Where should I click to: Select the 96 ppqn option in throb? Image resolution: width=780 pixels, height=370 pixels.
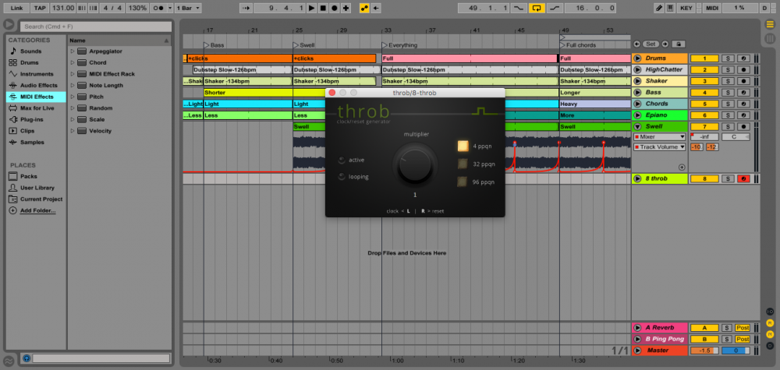pos(463,181)
